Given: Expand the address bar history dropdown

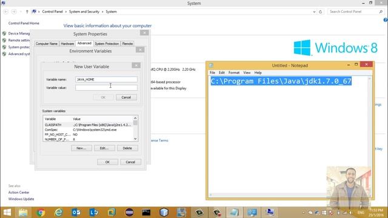Looking at the screenshot, I should [314, 12].
